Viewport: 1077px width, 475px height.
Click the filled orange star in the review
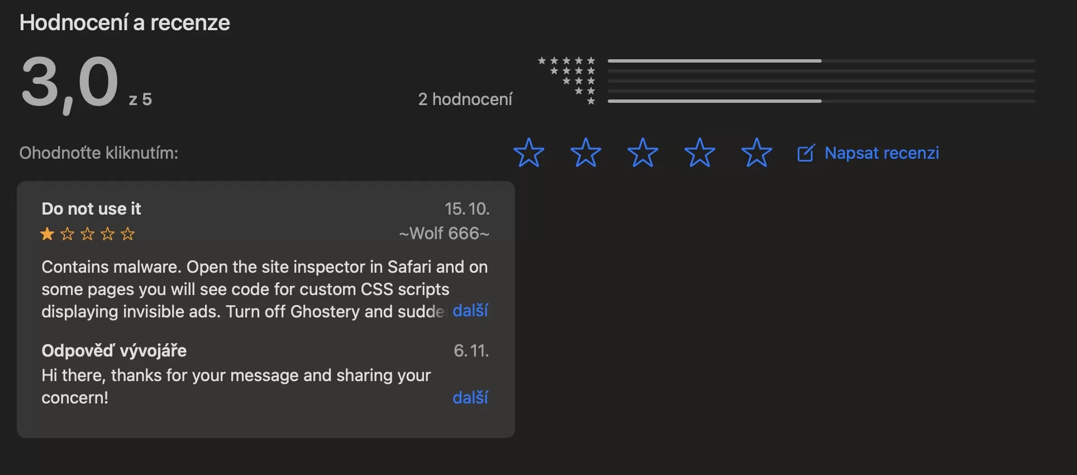coord(47,234)
